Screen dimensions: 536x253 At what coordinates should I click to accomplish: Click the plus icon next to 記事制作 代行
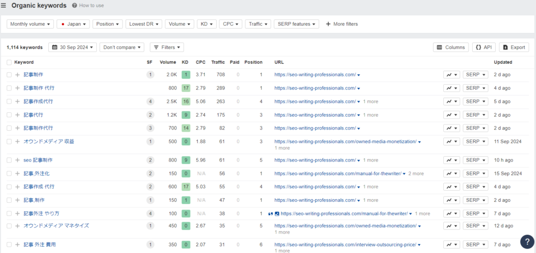click(17, 88)
